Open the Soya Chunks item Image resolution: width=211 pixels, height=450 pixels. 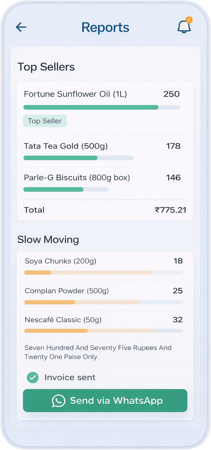(61, 261)
